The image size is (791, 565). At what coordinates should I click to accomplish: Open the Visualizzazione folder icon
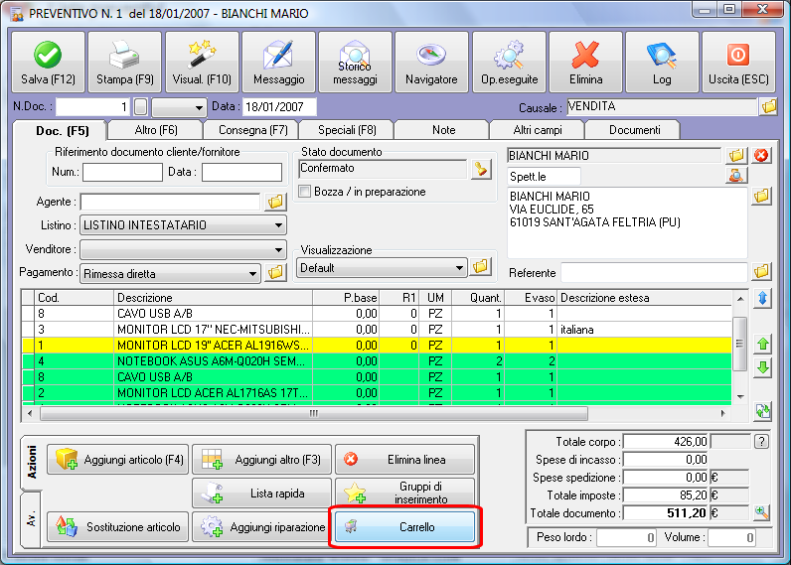point(480,266)
